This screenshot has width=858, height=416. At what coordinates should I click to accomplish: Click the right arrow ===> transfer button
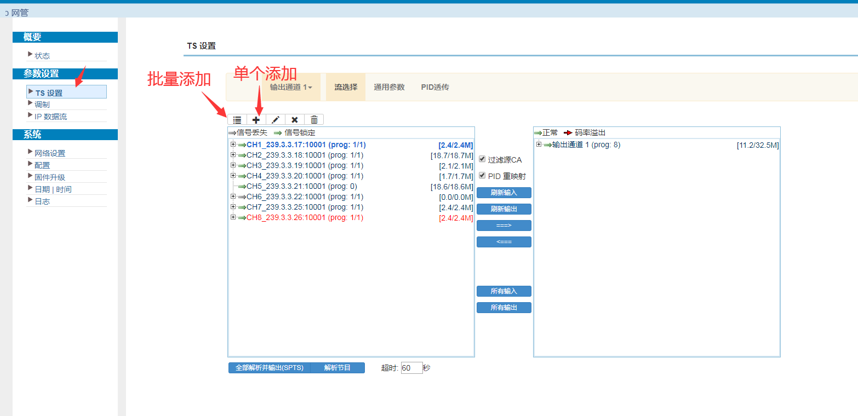[x=504, y=226]
